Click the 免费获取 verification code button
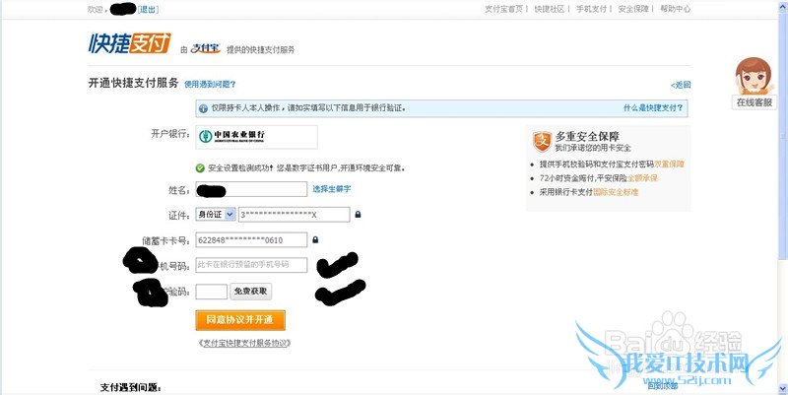 251,292
